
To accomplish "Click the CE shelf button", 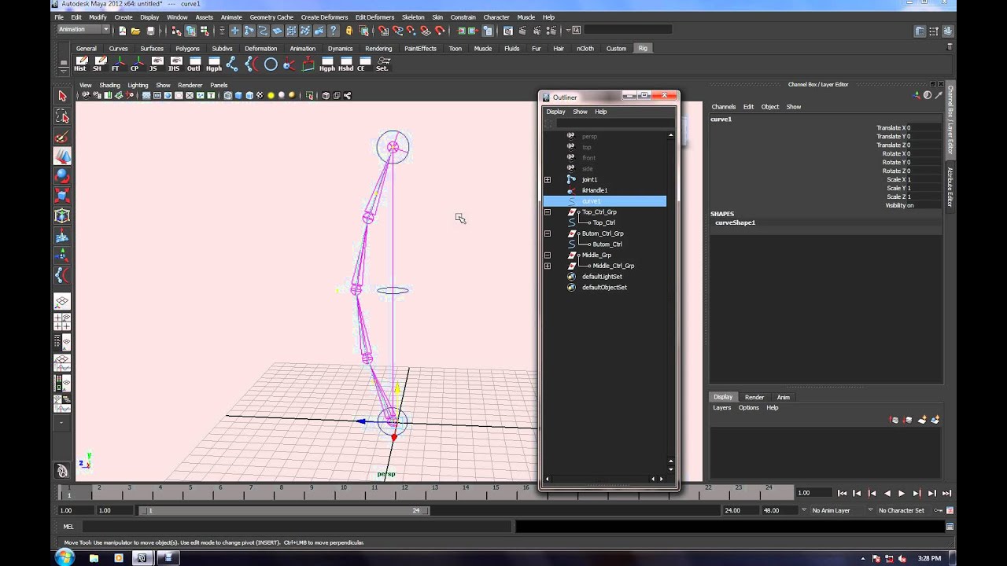I will [363, 64].
